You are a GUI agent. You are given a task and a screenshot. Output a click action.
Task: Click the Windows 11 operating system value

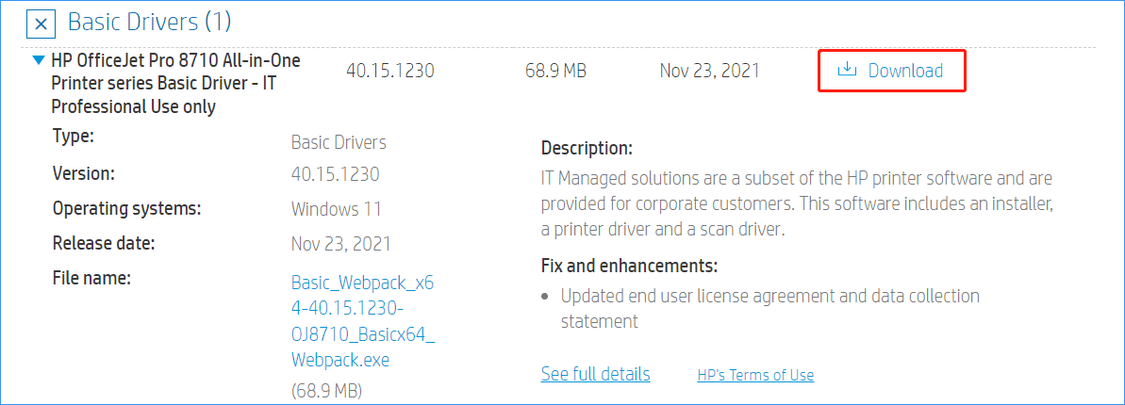click(336, 208)
